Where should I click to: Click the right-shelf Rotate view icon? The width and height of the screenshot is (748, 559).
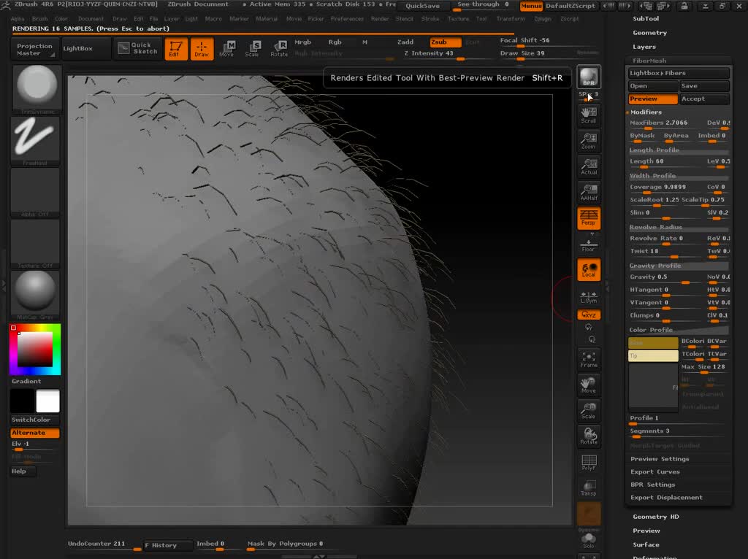point(589,437)
